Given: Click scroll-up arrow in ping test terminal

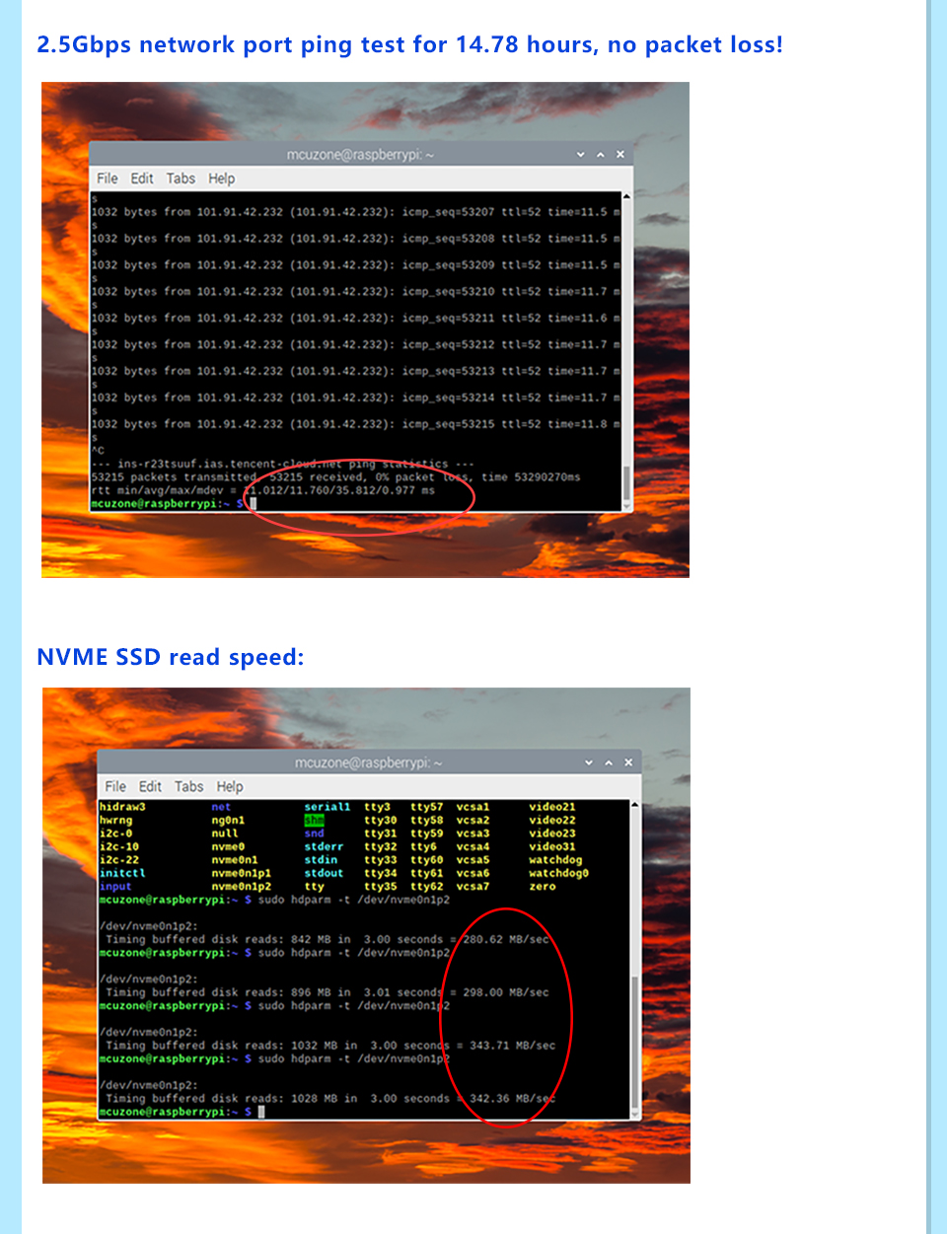Looking at the screenshot, I should [x=626, y=197].
